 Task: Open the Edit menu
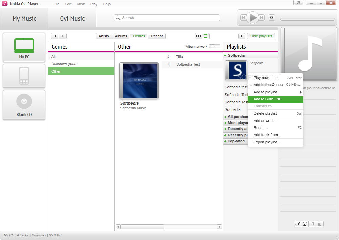click(68, 4)
